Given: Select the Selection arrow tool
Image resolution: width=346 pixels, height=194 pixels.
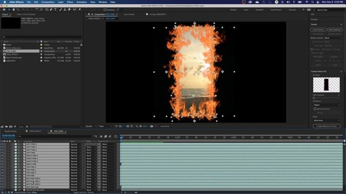Looking at the screenshot, I should click(9, 10).
